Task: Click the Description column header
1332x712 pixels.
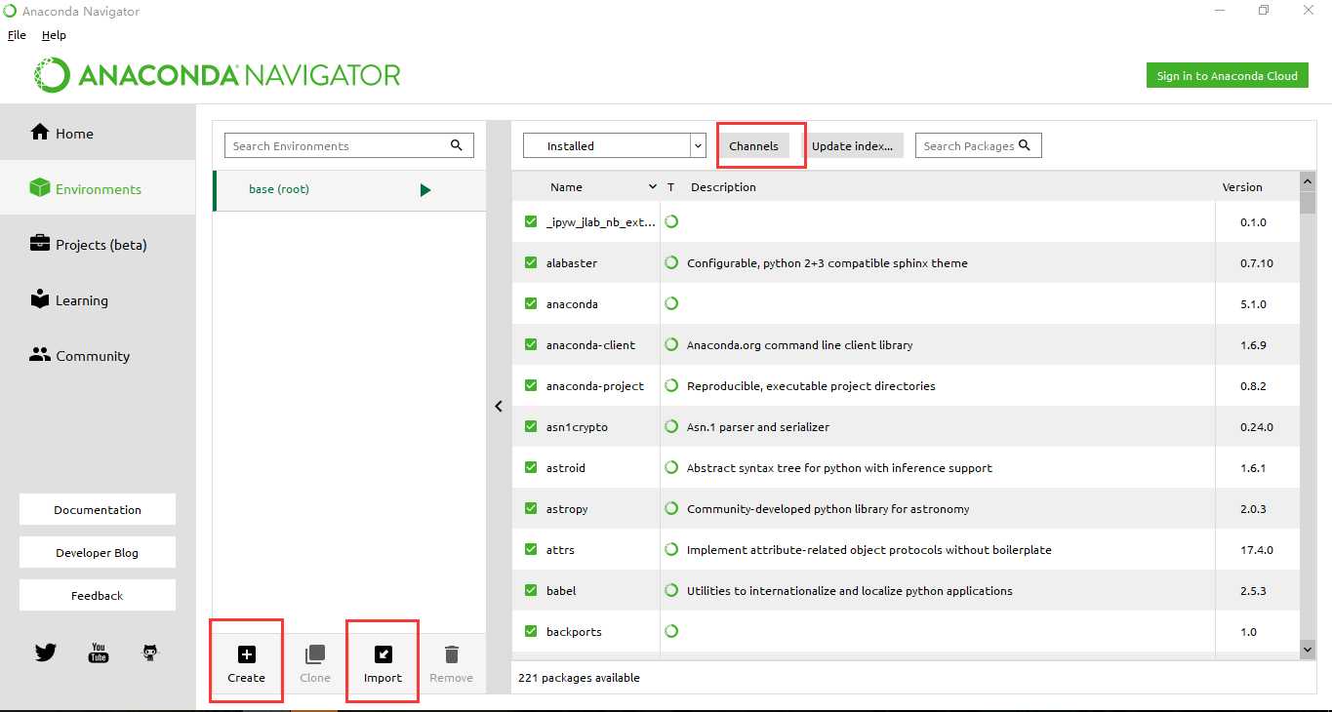Action: pos(723,186)
